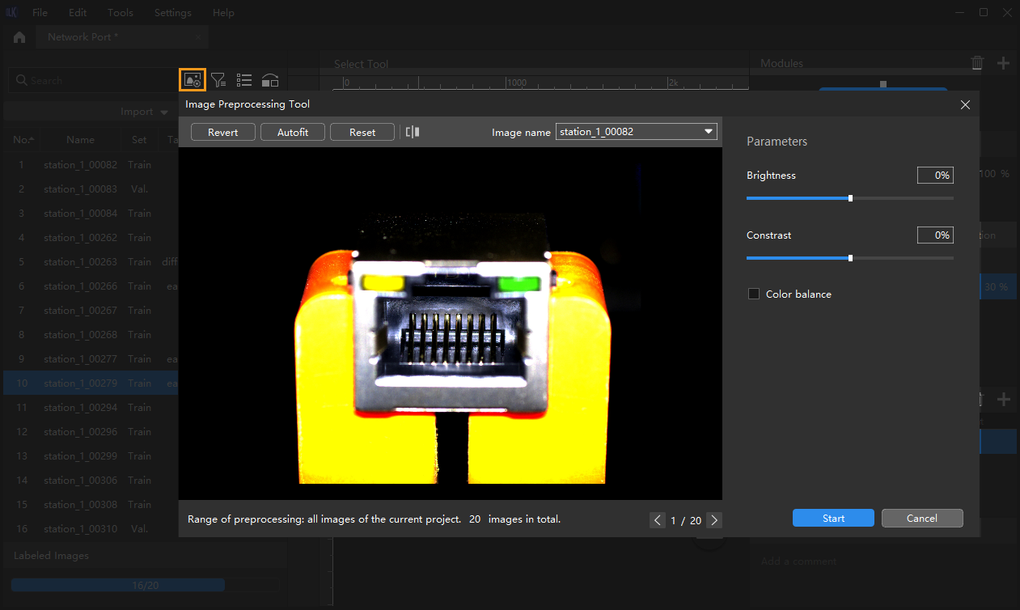1020x610 pixels.
Task: Click the Brightness percentage input field
Action: [x=935, y=176]
